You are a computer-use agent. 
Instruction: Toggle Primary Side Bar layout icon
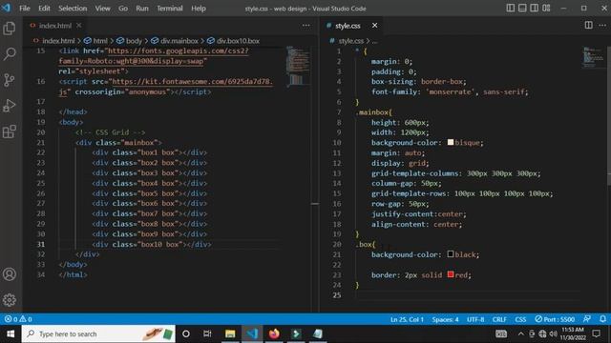tap(510, 9)
